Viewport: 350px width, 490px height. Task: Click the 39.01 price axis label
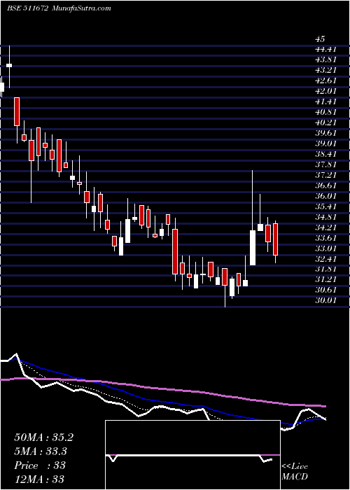[325, 143]
